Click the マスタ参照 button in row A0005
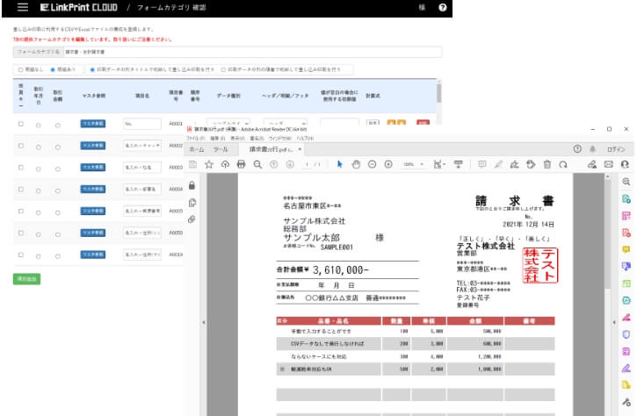This screenshot has height=416, width=637. [93, 211]
